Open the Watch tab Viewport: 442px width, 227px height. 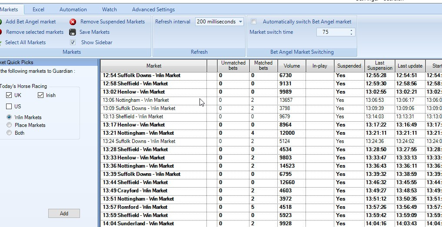(x=110, y=9)
